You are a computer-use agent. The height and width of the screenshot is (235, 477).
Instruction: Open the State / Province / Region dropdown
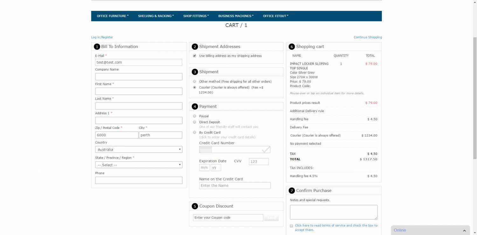pos(139,165)
